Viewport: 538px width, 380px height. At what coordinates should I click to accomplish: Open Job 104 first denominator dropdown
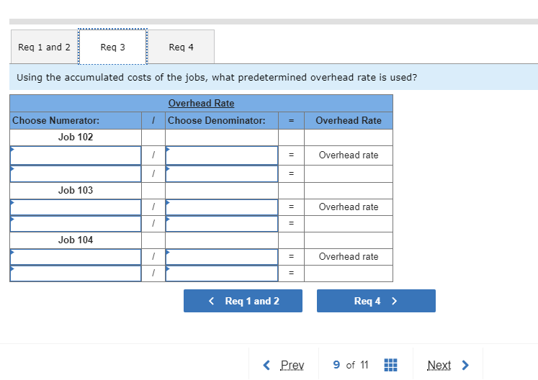(x=222, y=257)
